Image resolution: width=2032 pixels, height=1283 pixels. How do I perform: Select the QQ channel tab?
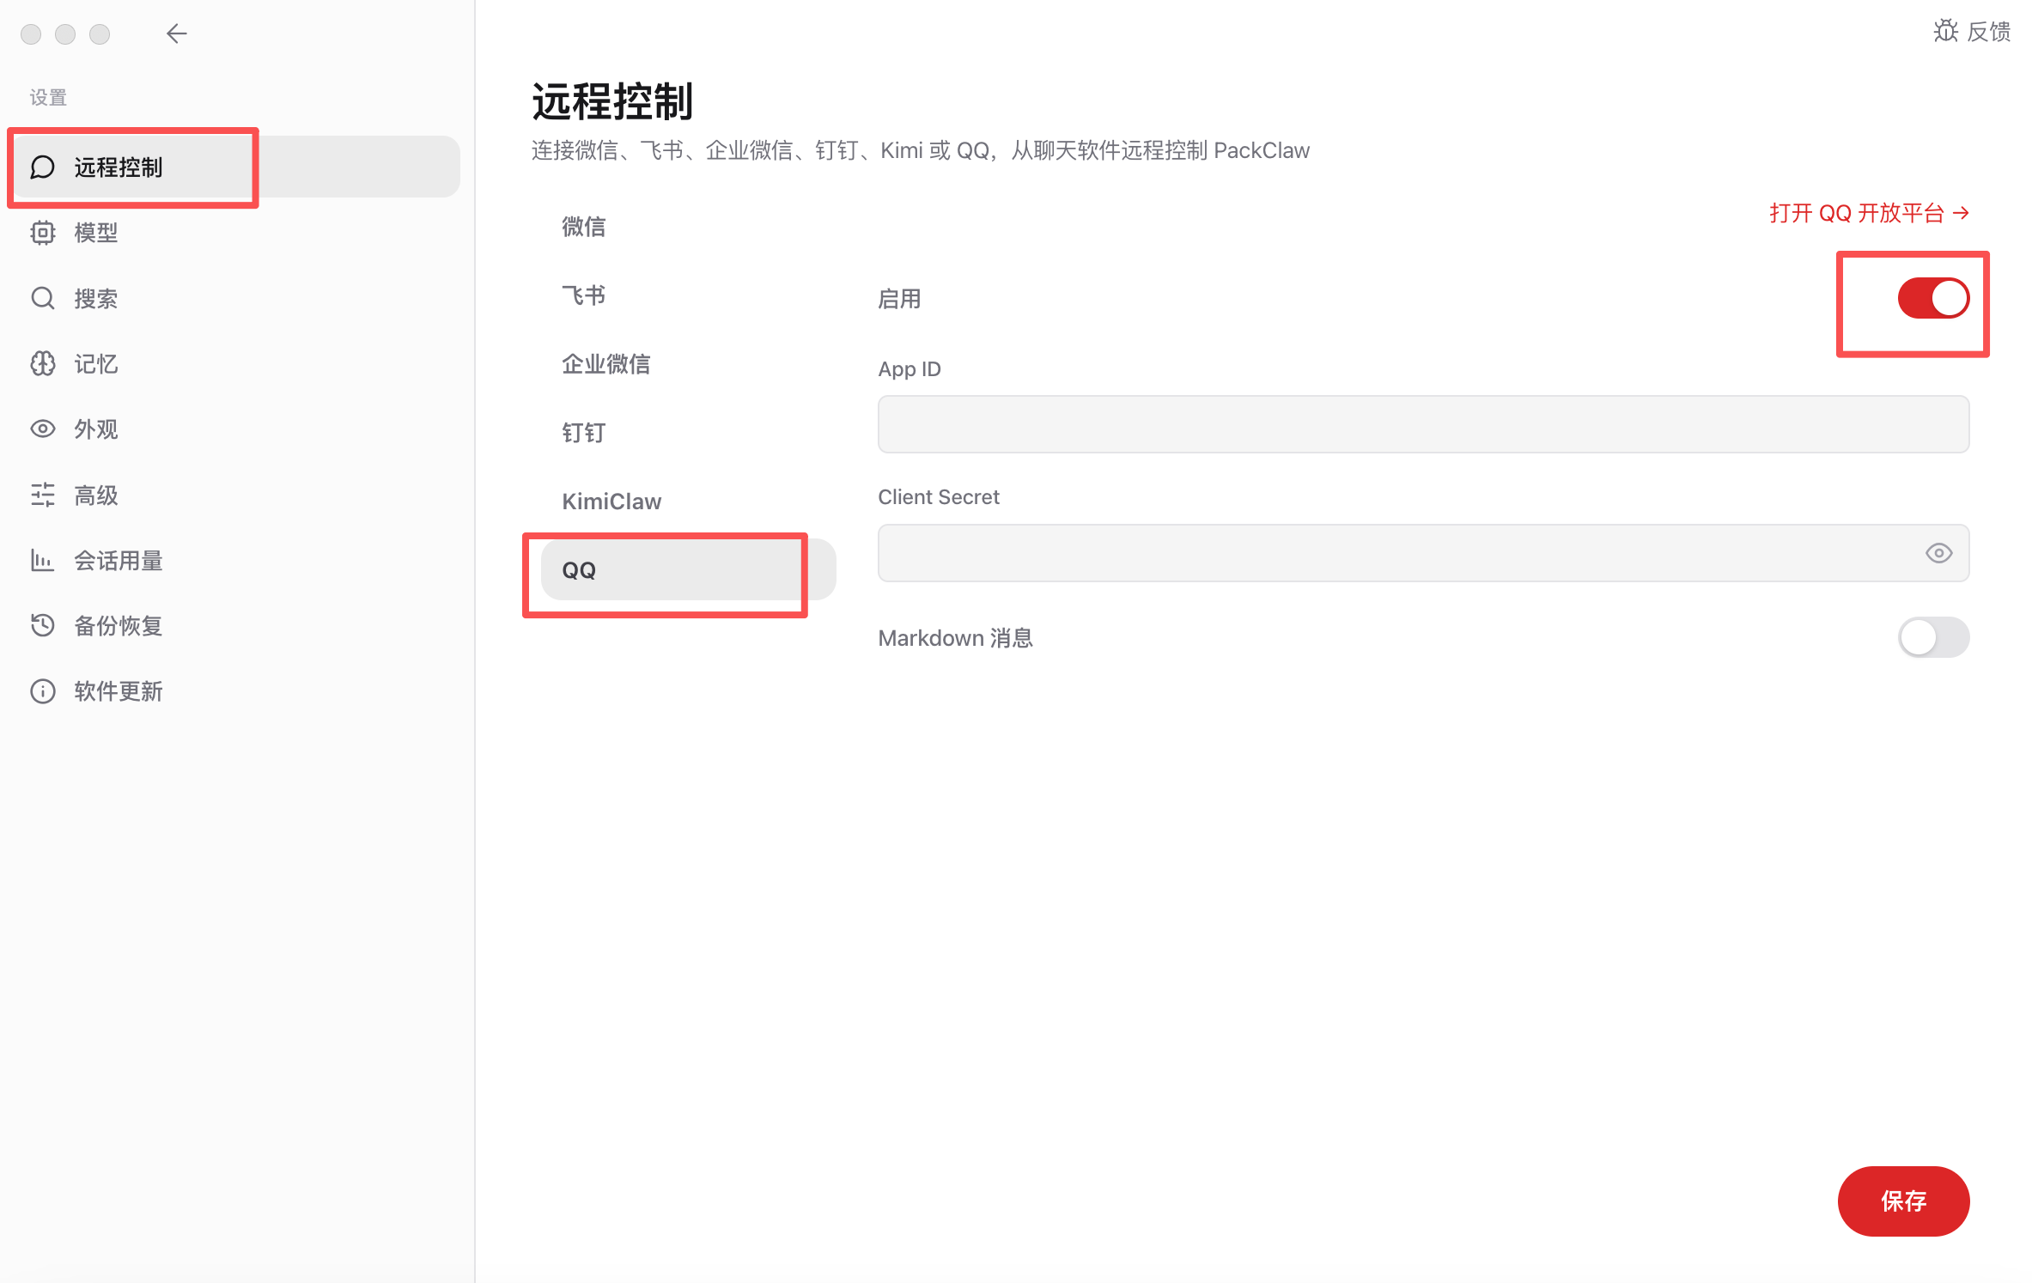click(688, 569)
